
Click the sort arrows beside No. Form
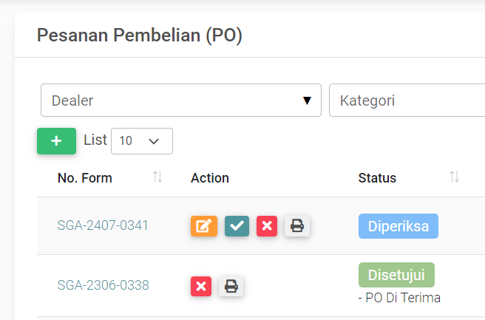pyautogui.click(x=157, y=177)
